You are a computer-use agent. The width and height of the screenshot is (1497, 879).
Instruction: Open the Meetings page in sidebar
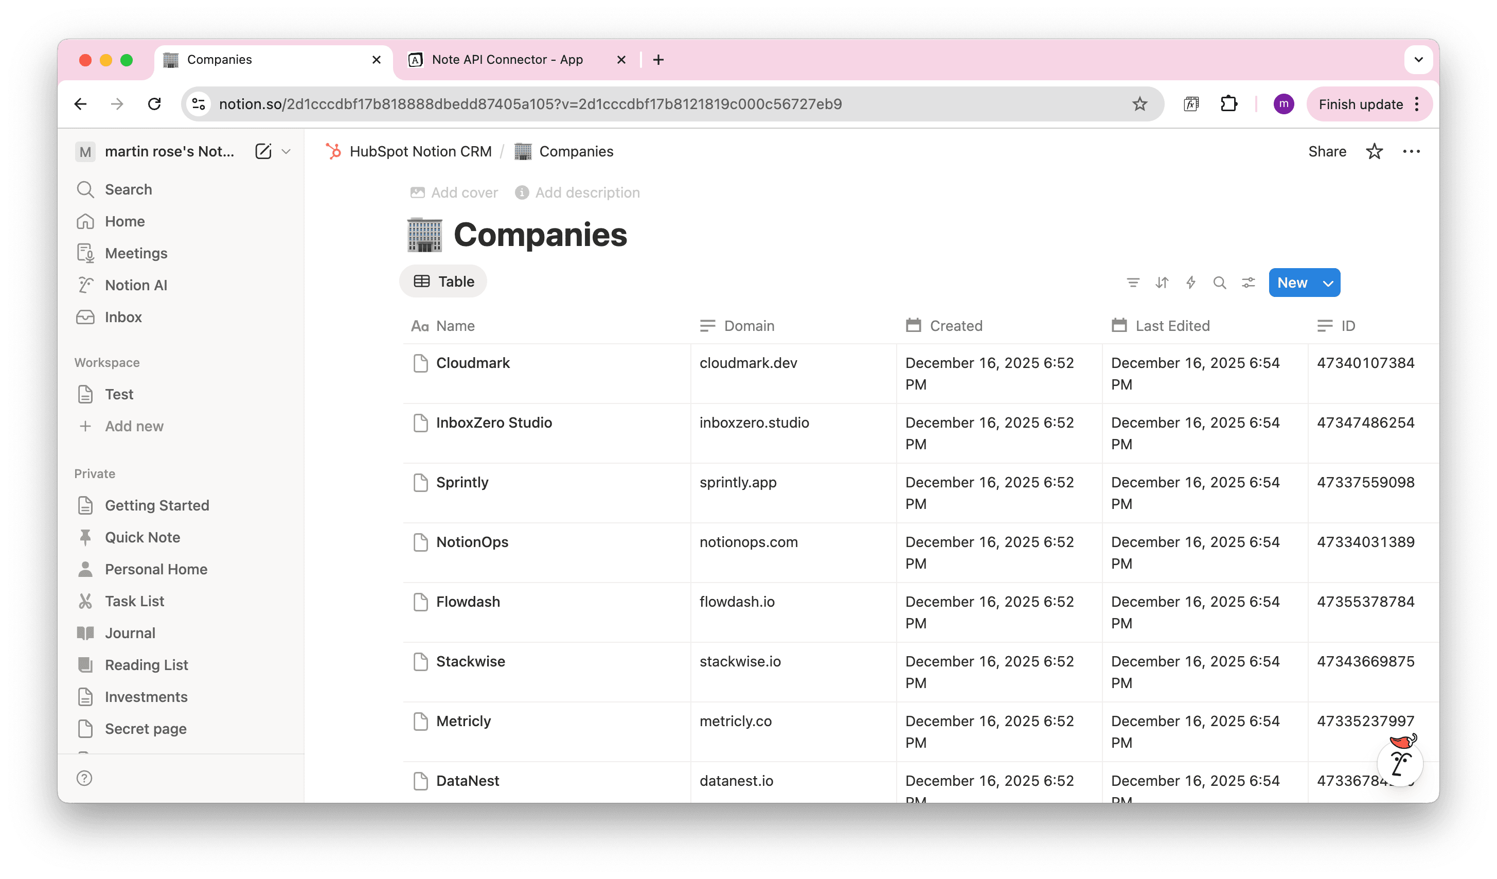pos(136,253)
